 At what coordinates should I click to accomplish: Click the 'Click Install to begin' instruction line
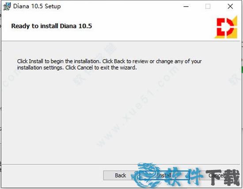[x=109, y=61]
